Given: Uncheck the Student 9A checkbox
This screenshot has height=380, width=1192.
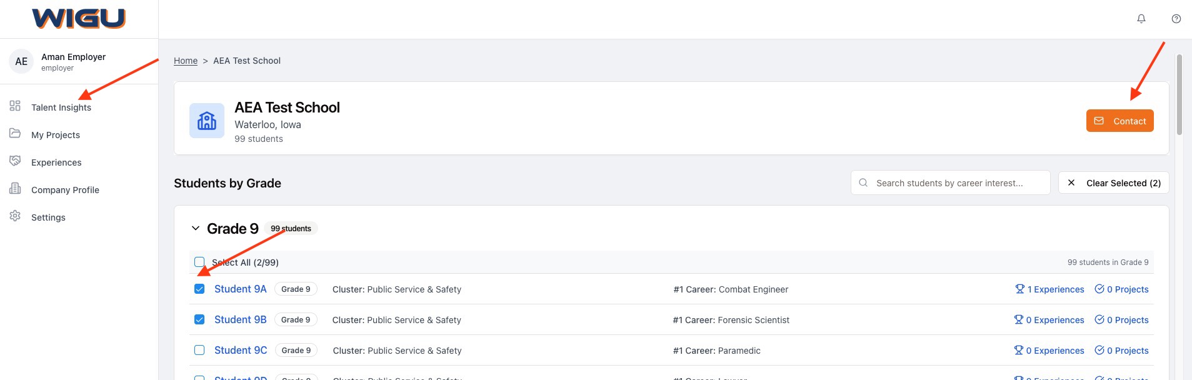Looking at the screenshot, I should point(199,289).
